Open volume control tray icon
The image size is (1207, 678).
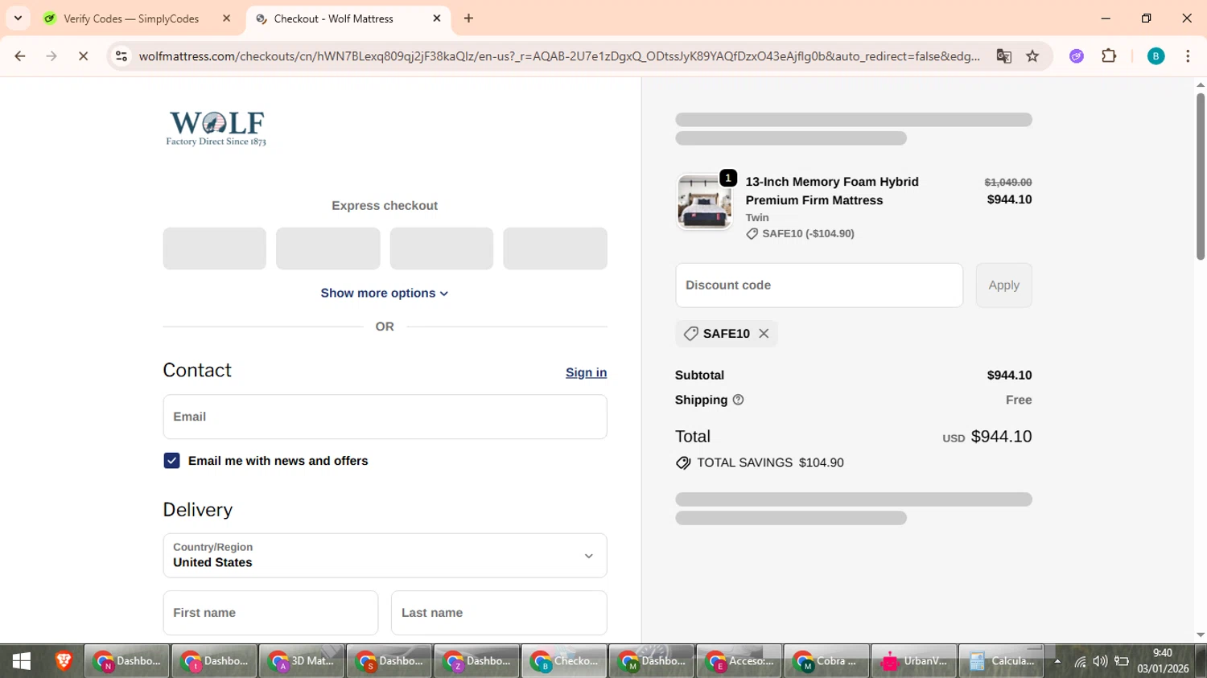[1100, 662]
